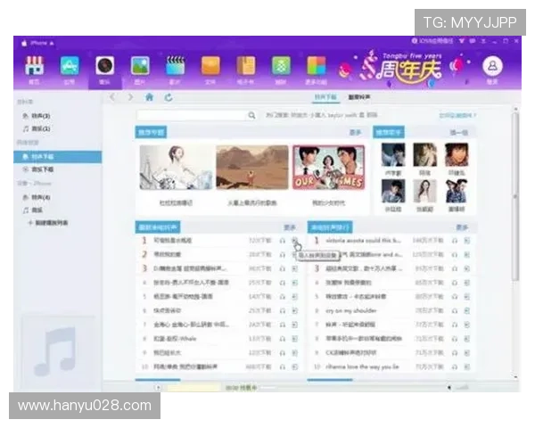
Task: Click the help link right of search
Action: pyautogui.click(x=457, y=115)
